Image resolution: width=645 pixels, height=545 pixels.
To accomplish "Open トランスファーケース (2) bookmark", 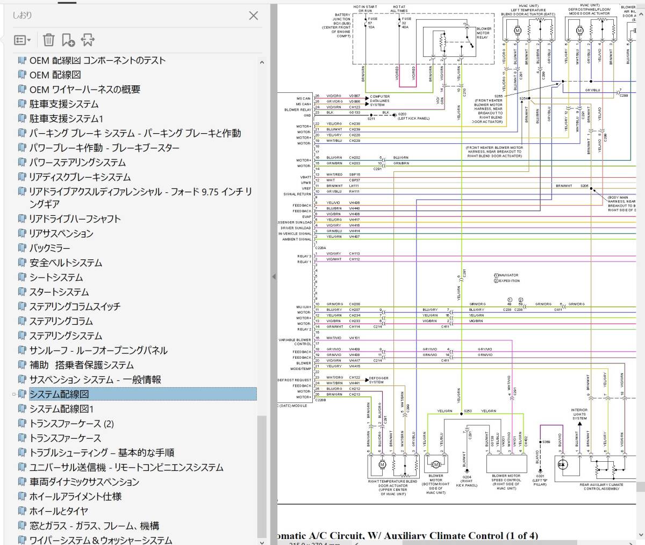I will pyautogui.click(x=71, y=423).
